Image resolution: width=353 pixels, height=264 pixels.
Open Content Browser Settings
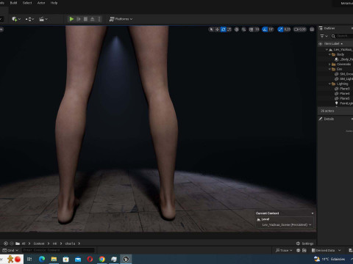point(304,243)
